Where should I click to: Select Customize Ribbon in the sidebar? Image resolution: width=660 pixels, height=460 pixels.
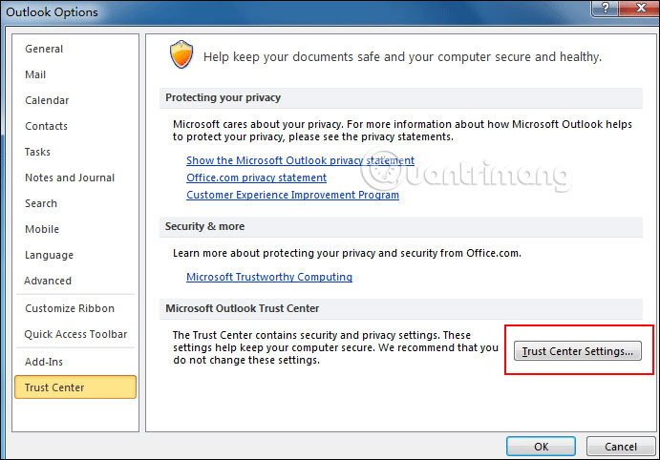(70, 308)
